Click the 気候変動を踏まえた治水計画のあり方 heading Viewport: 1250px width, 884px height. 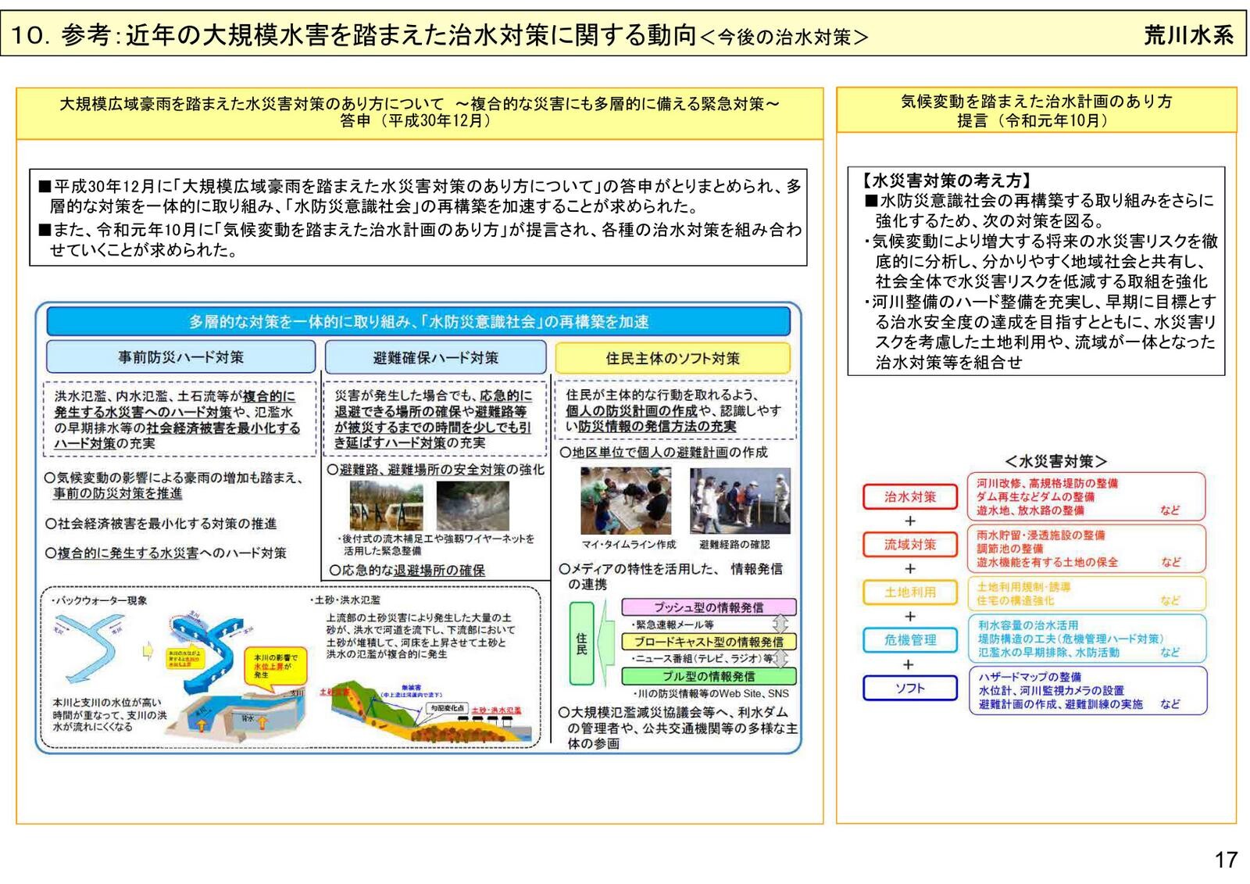tap(1037, 102)
